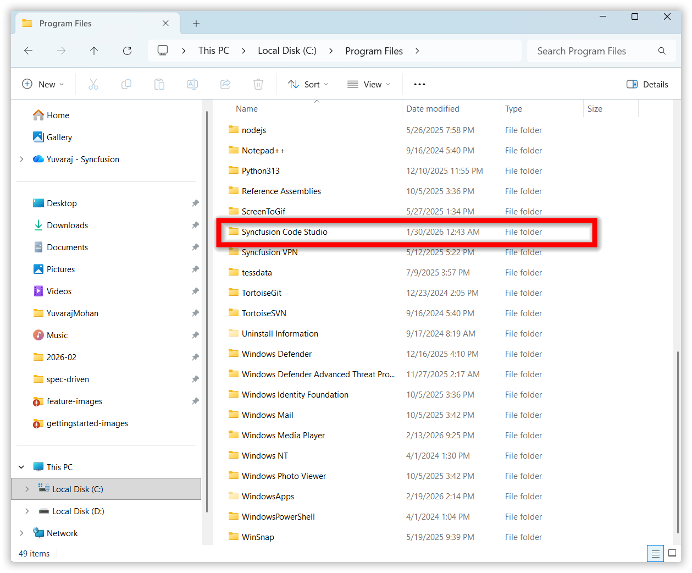Toggle the Details pane button
692x573 pixels.
pos(647,84)
